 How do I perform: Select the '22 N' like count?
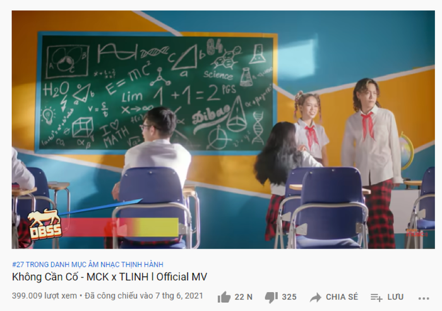point(243,297)
